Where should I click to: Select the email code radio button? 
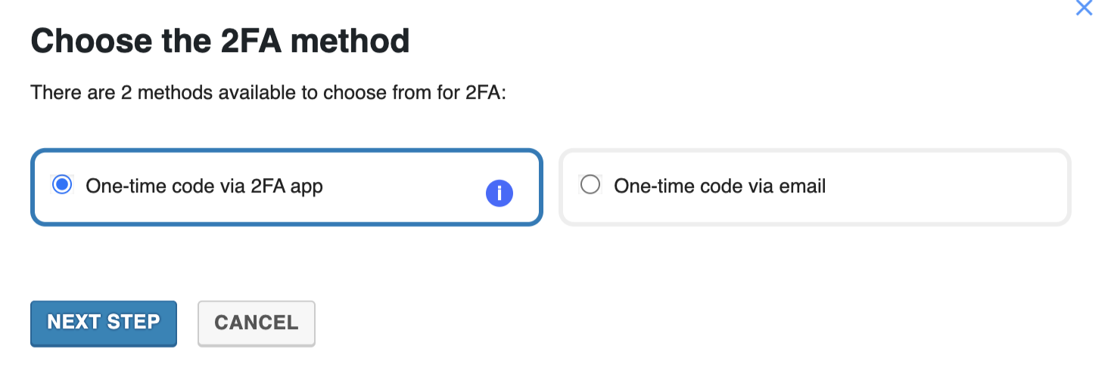tap(590, 184)
